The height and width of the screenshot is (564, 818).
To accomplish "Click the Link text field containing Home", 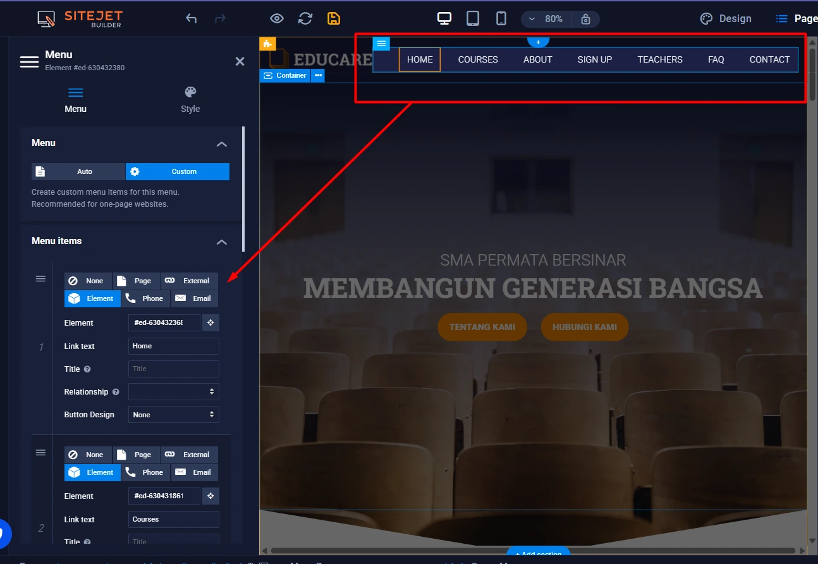I will click(x=174, y=346).
